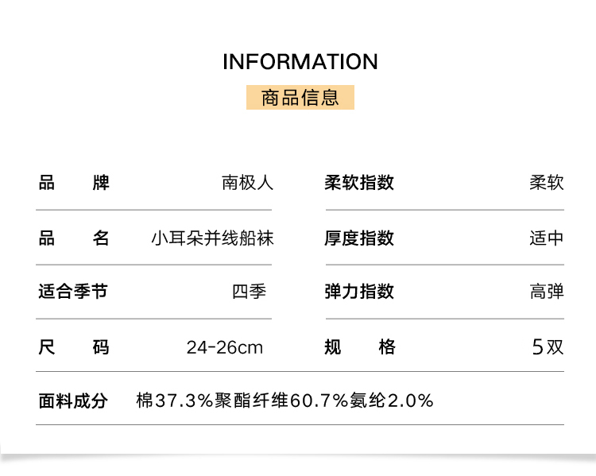
Task: Click the orange 商品信息 badge
Action: pos(300,98)
